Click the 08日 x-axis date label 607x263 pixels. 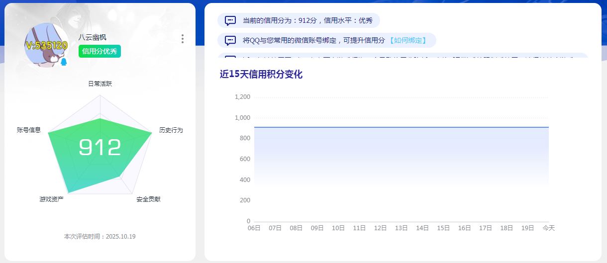coord(296,228)
